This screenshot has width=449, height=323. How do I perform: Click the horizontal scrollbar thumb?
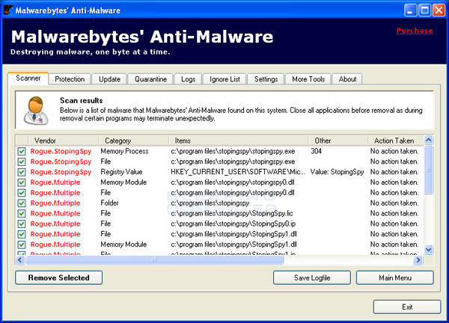[x=154, y=259]
